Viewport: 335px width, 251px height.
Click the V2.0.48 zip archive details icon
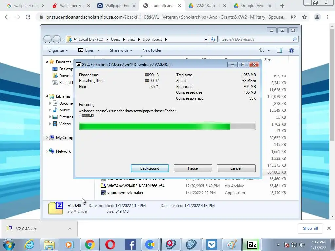[x=56, y=208]
